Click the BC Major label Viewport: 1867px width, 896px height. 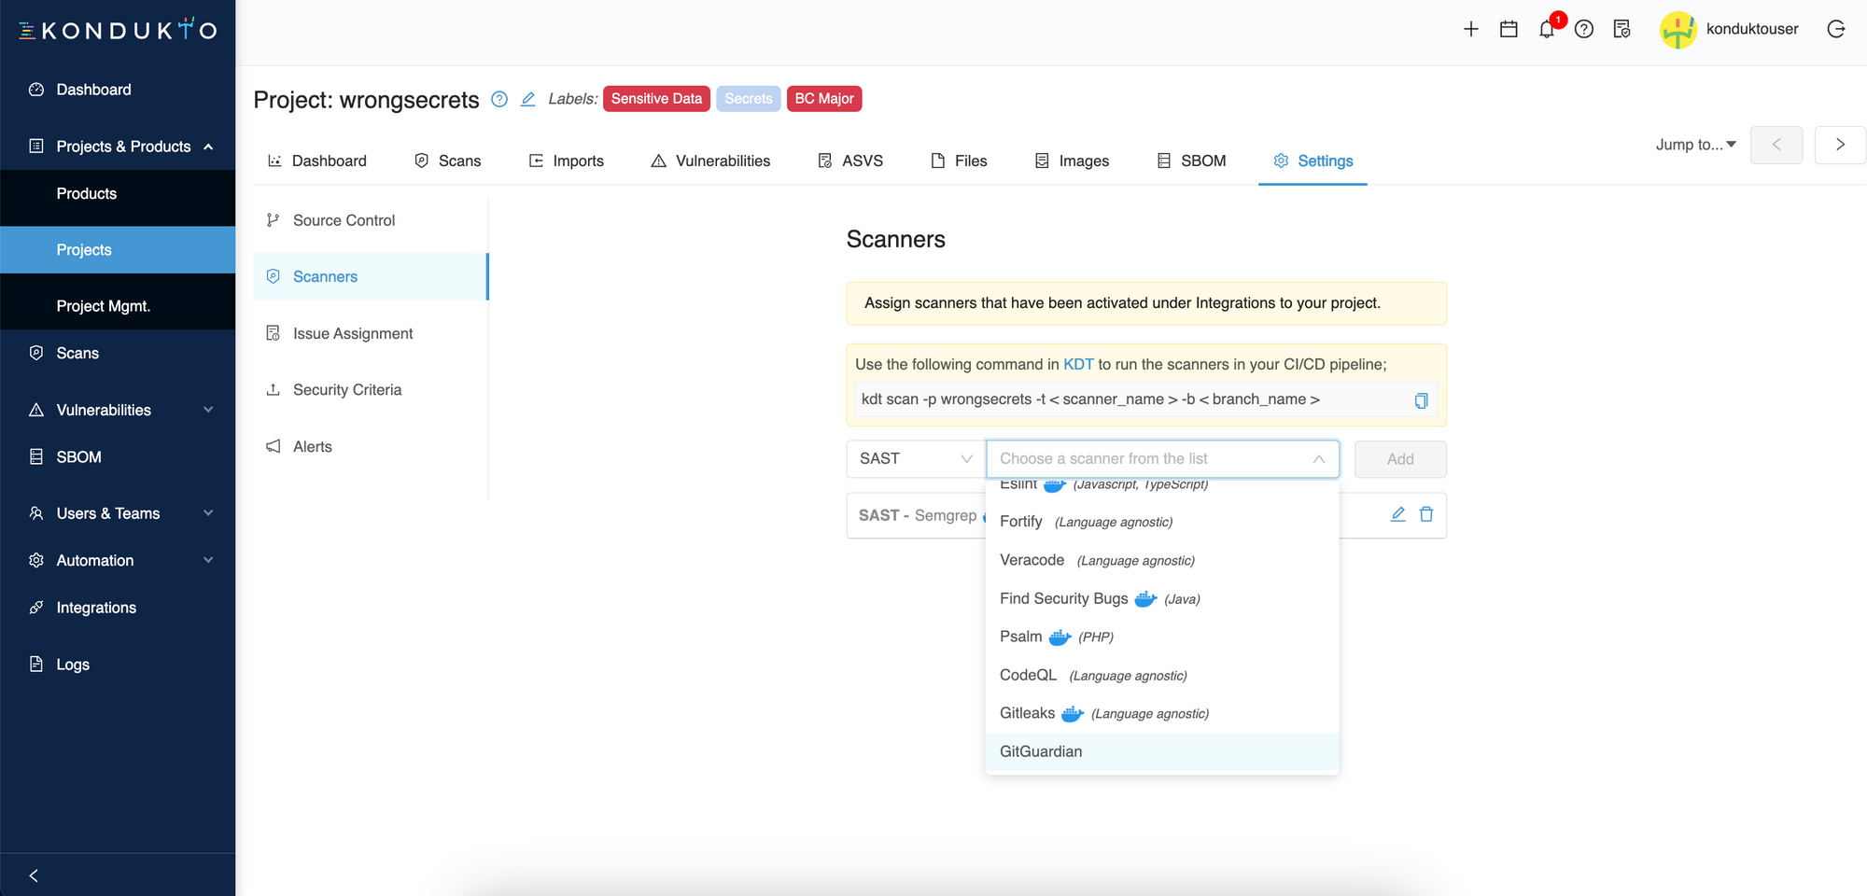tap(824, 99)
